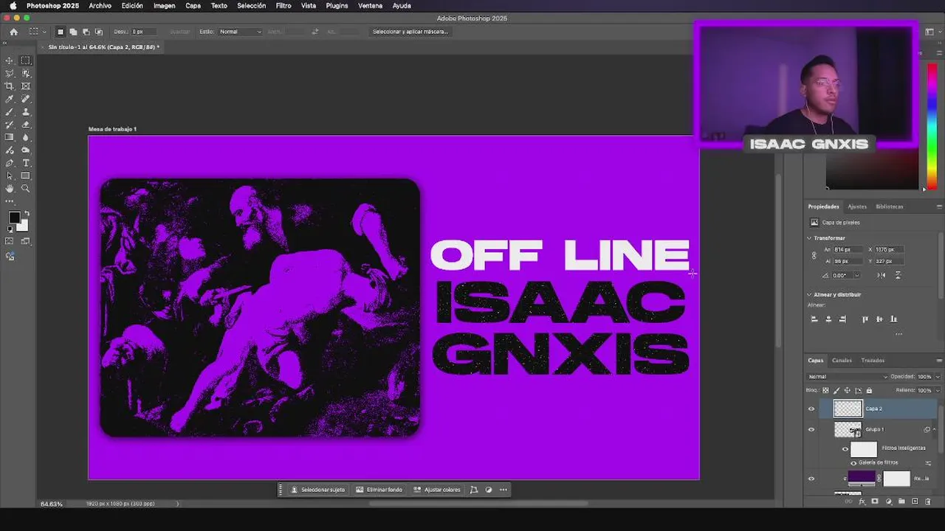Select the History Brush tool
The height and width of the screenshot is (531, 945).
pyautogui.click(x=10, y=125)
